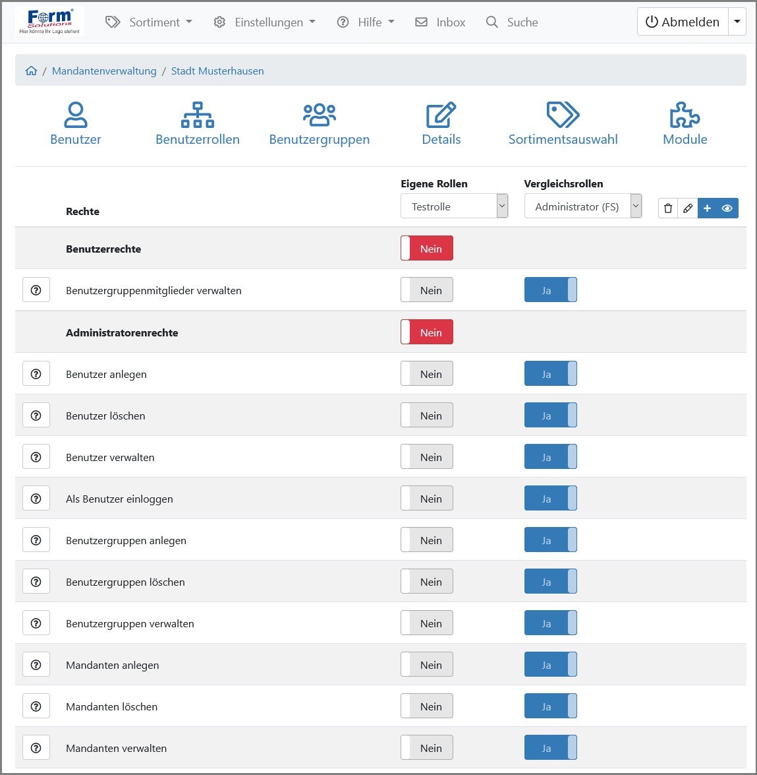
Task: Delete the selected role via trash icon
Action: pyautogui.click(x=668, y=208)
